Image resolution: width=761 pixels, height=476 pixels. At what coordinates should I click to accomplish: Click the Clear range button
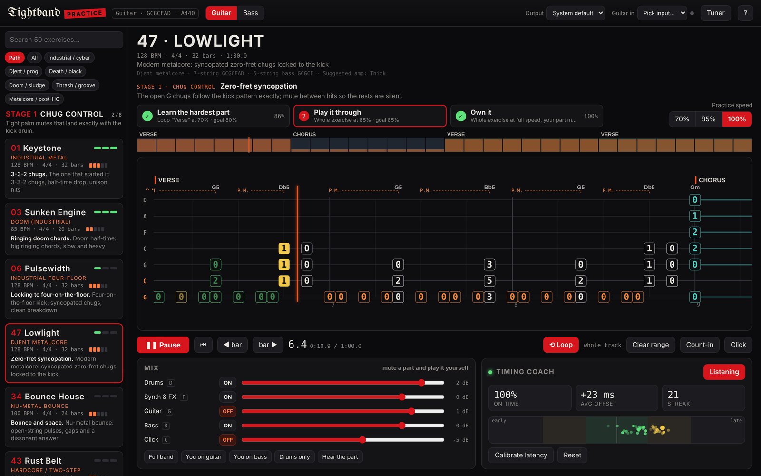tap(650, 345)
